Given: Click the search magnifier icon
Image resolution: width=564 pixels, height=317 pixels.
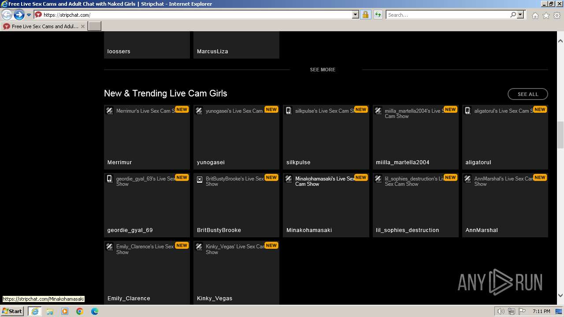Looking at the screenshot, I should [x=513, y=15].
